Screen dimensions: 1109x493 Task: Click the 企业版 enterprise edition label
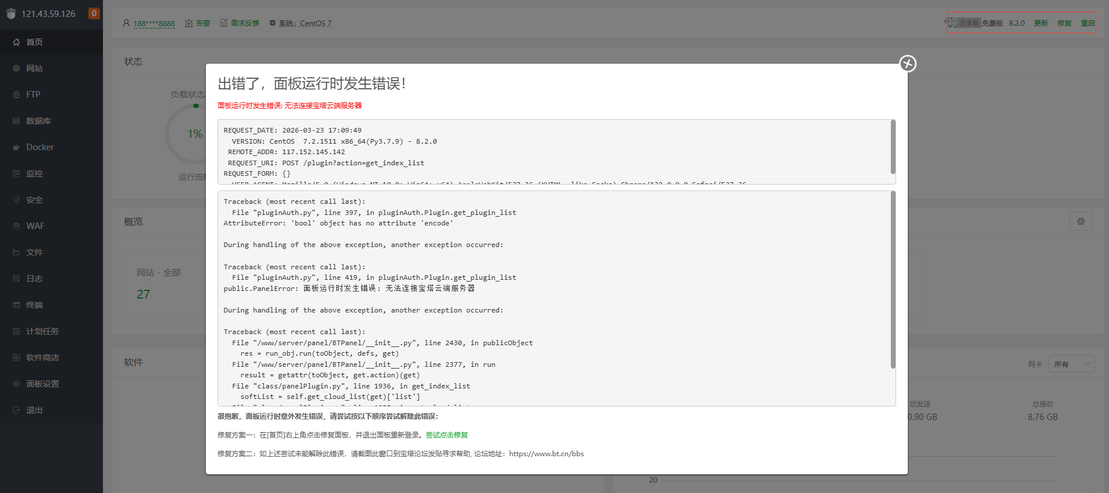tap(969, 23)
